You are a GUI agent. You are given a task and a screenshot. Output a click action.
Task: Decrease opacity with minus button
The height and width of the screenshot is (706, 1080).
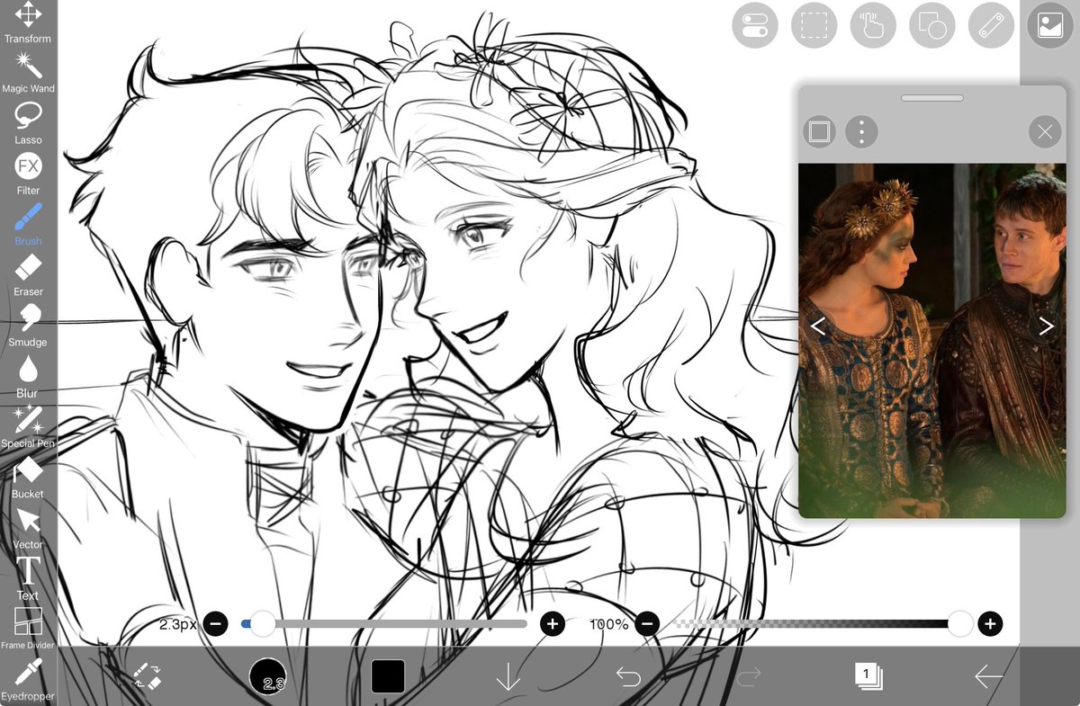coord(647,623)
